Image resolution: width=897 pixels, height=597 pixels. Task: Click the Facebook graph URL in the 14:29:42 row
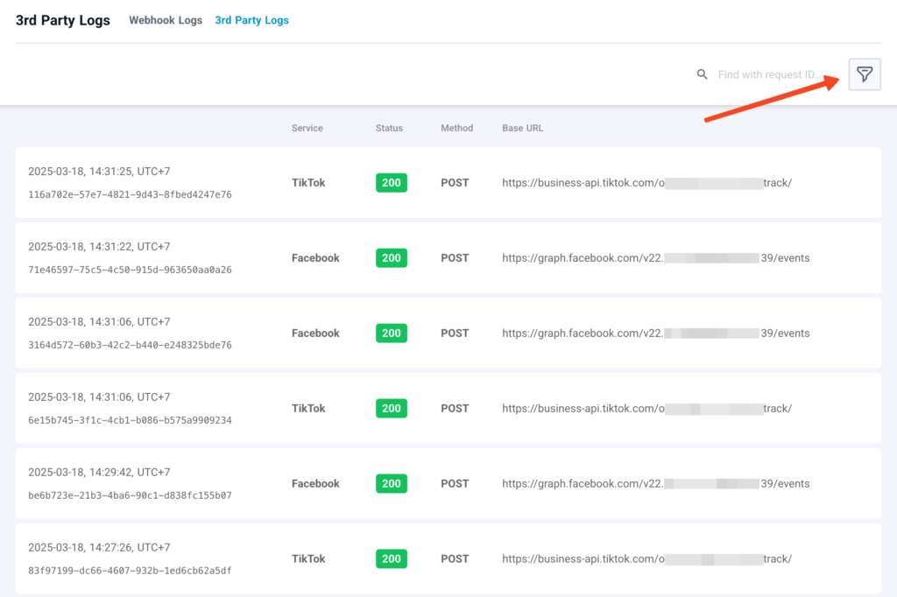point(655,484)
